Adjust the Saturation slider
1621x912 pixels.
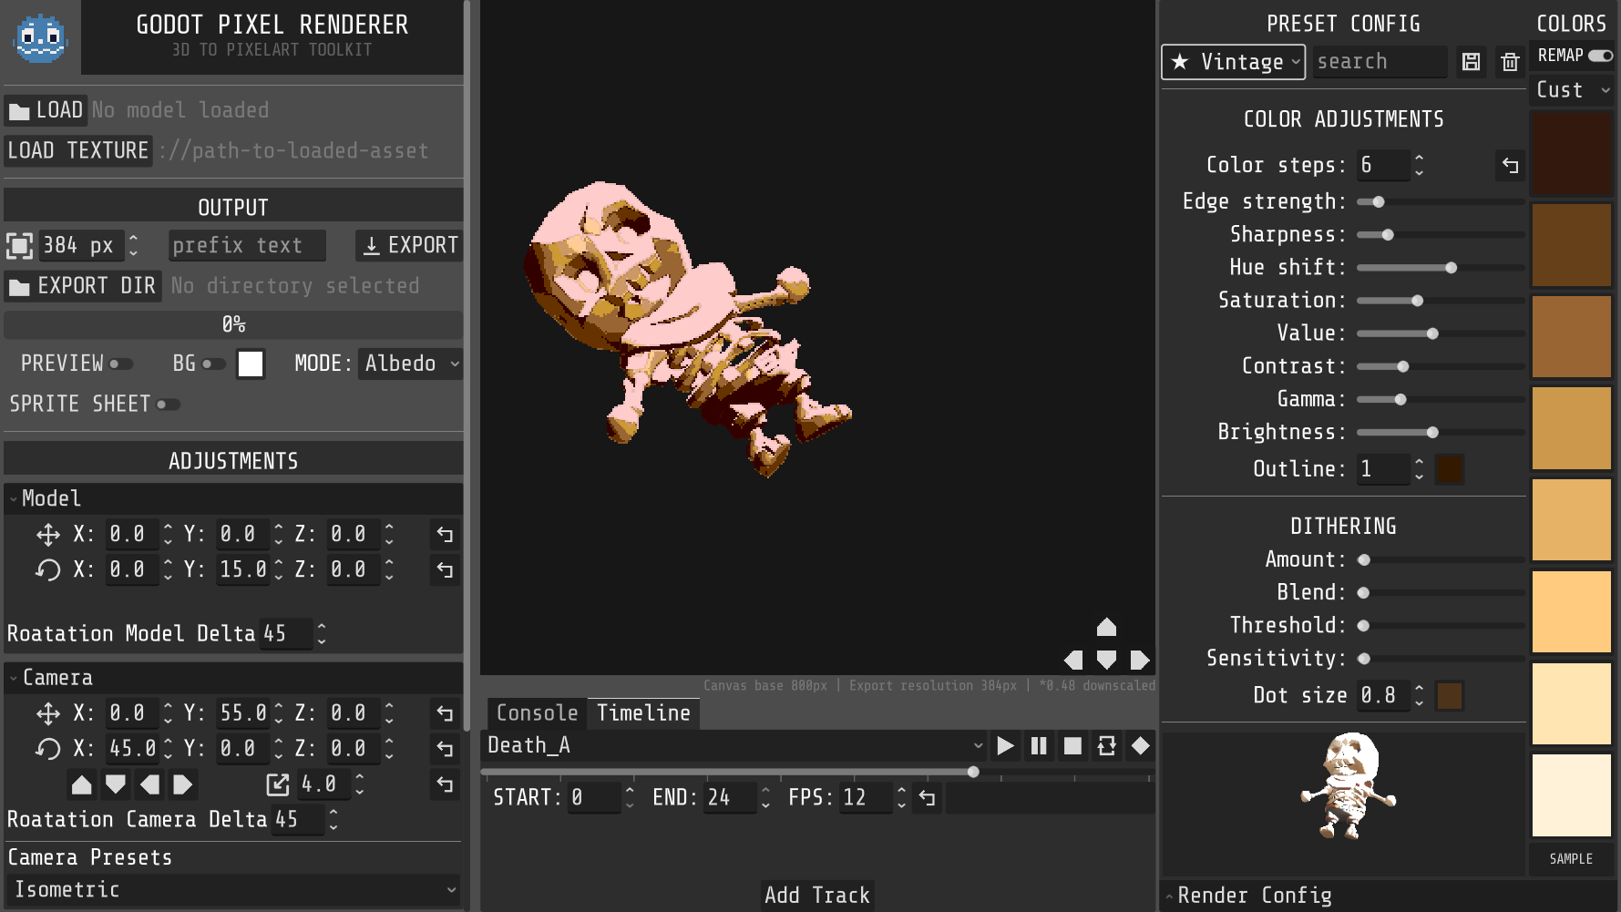pos(1441,301)
